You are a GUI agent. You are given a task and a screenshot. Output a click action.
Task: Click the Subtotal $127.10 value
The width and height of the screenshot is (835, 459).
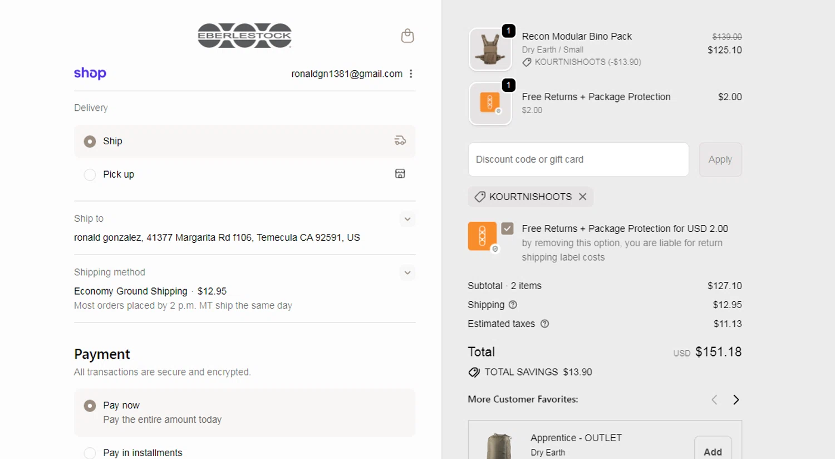click(725, 286)
